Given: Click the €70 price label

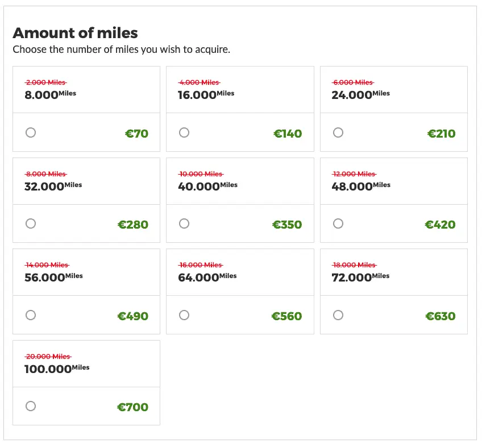Looking at the screenshot, I should [136, 134].
